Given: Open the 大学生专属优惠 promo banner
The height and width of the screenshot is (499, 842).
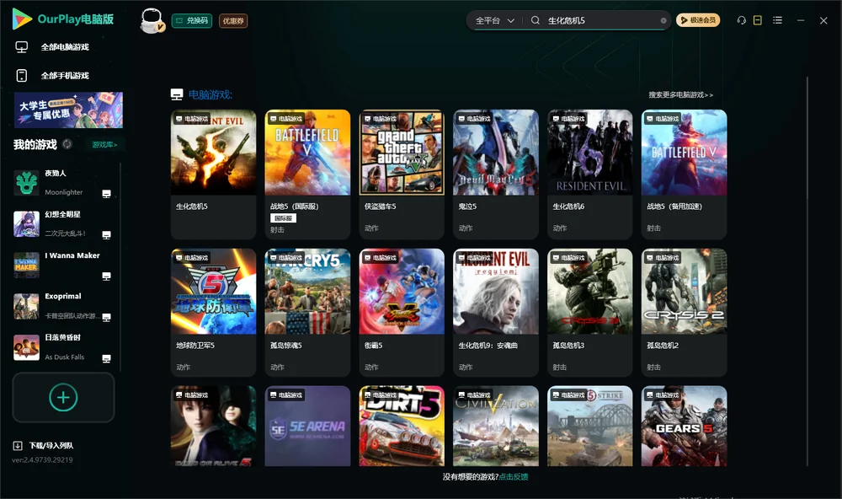Looking at the screenshot, I should (x=69, y=110).
